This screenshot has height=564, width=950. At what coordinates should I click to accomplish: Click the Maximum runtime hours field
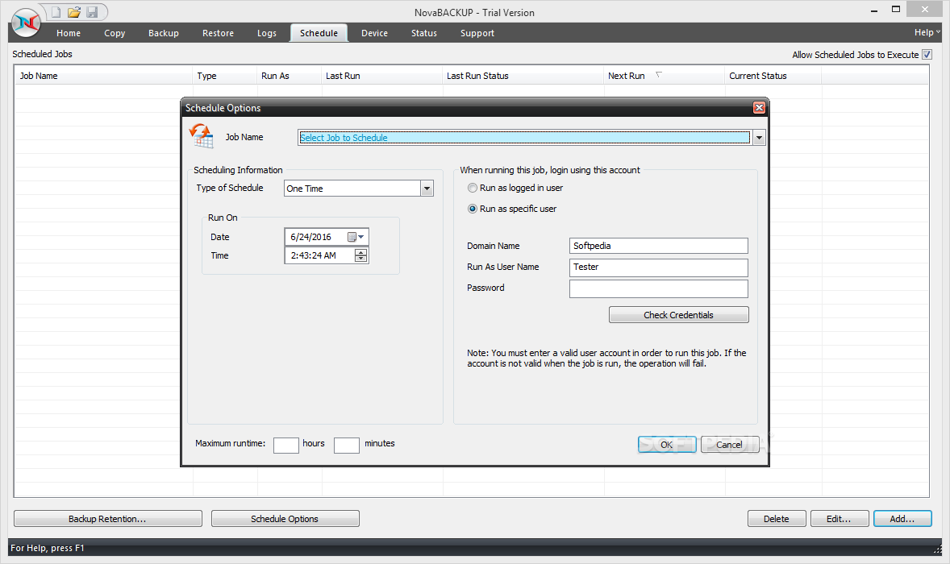[286, 446]
